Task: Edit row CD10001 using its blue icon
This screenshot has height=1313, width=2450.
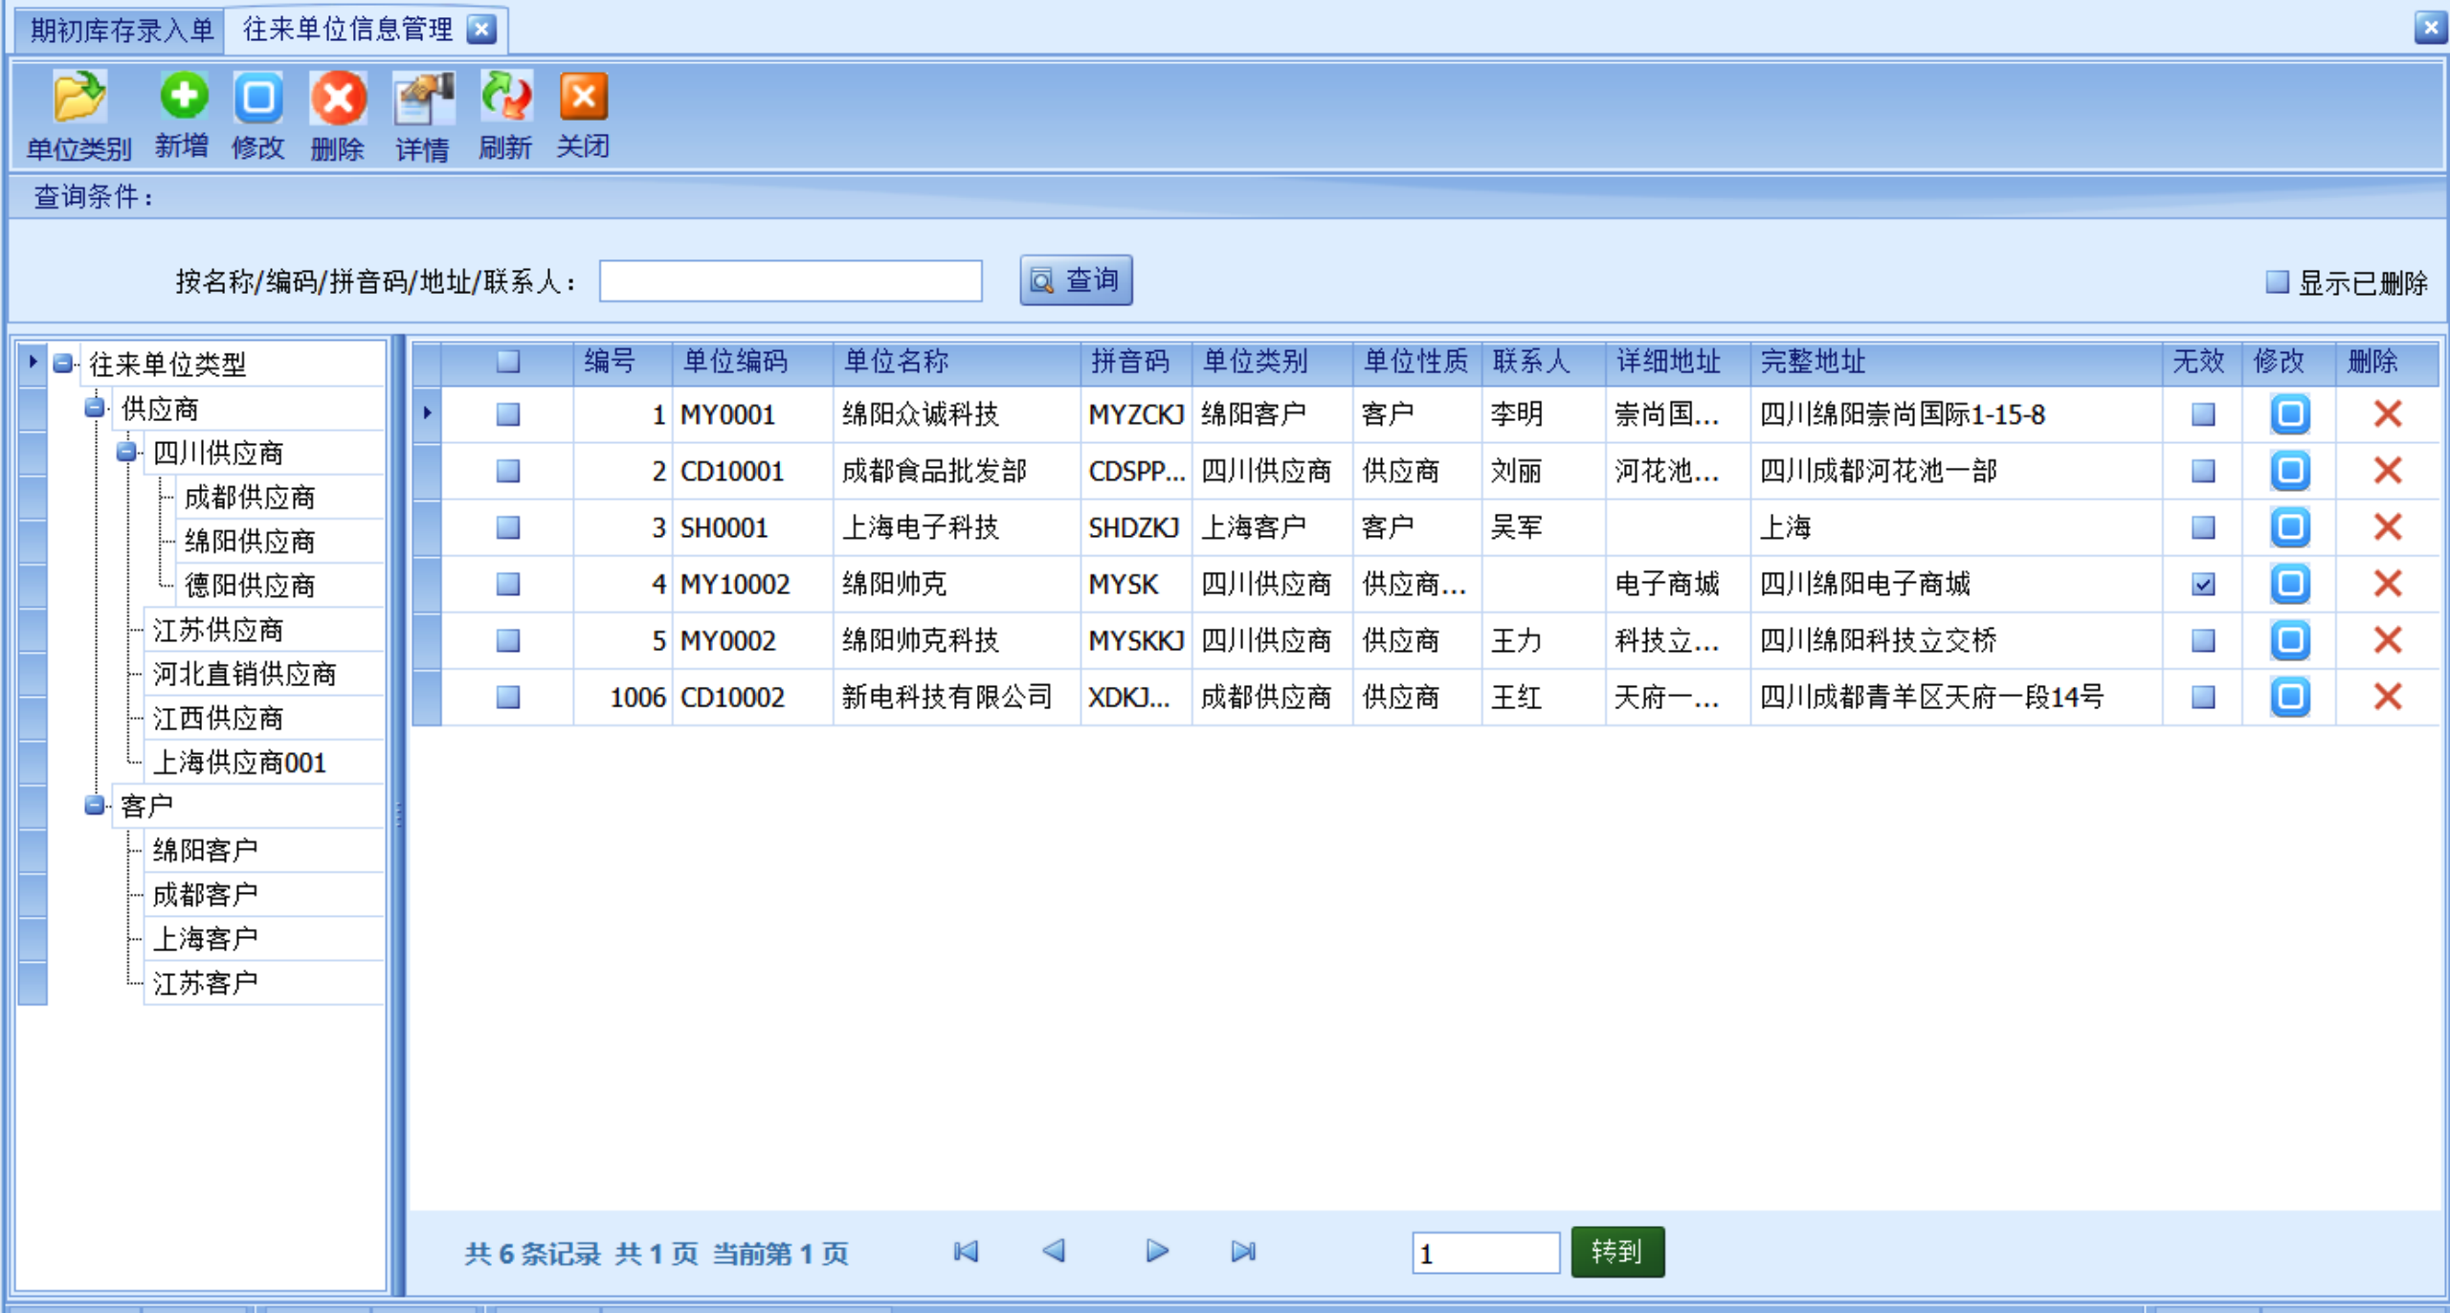Action: tap(2290, 471)
